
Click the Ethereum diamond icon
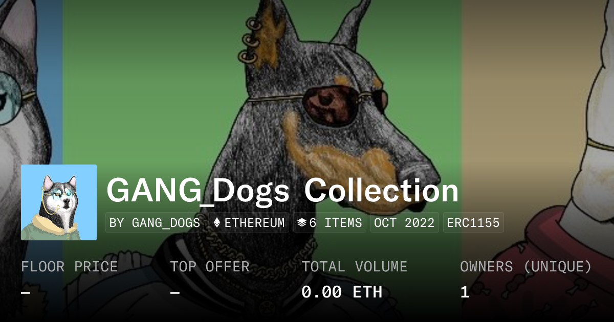pos(217,223)
